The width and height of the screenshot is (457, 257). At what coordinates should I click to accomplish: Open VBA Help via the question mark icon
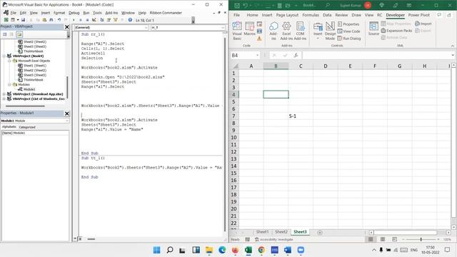click(x=130, y=20)
